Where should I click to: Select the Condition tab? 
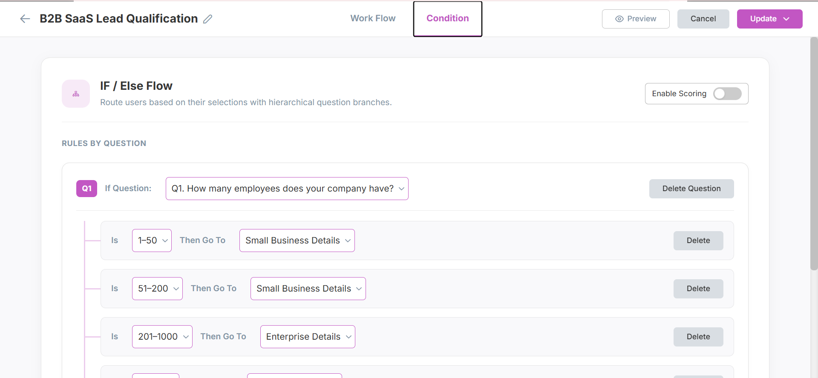[x=448, y=19]
